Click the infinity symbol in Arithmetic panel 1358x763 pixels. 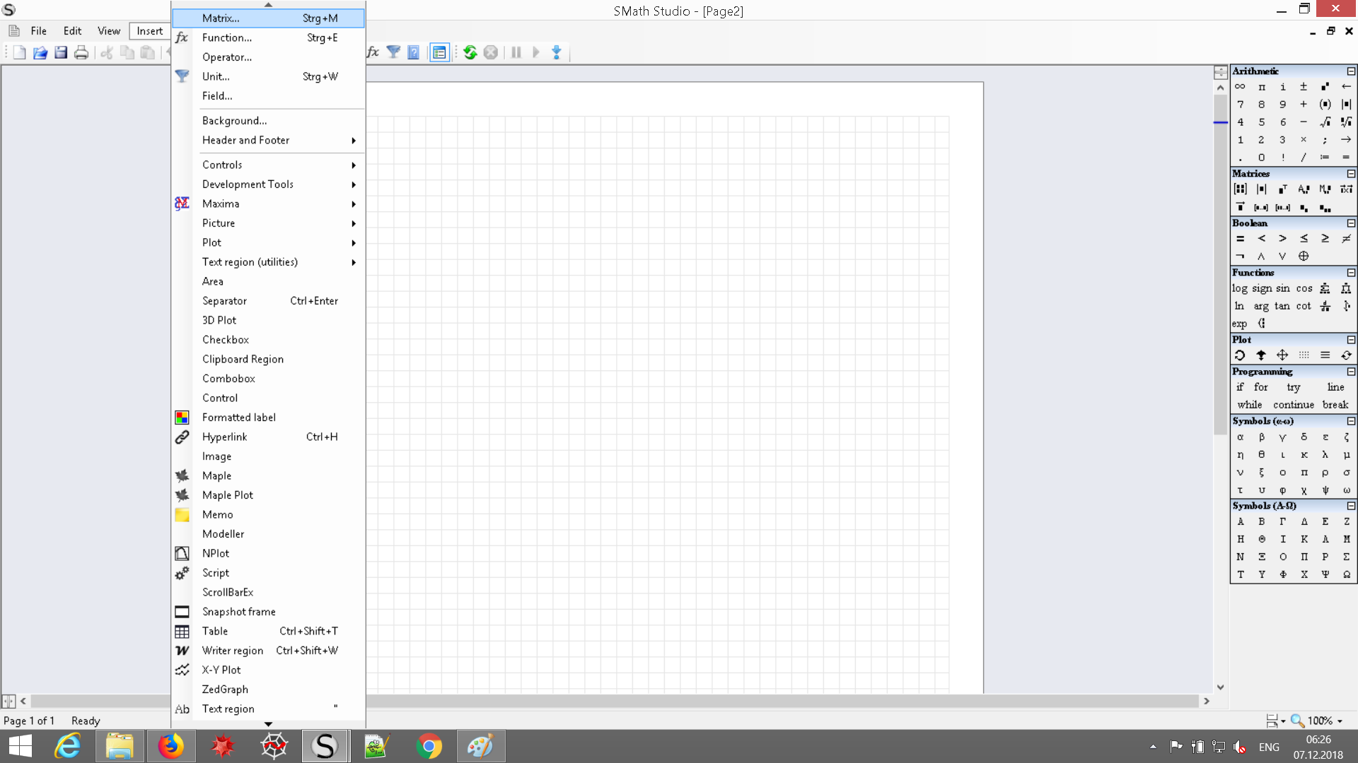point(1240,86)
